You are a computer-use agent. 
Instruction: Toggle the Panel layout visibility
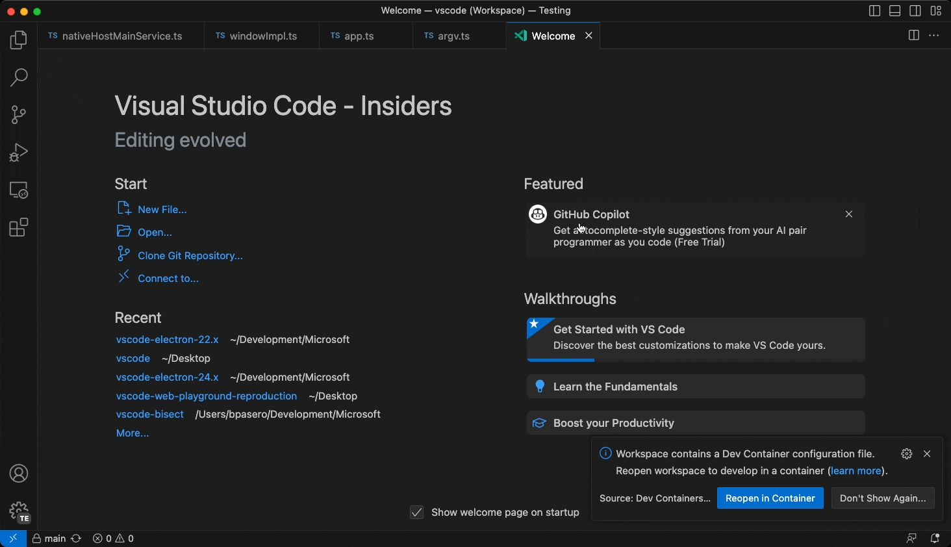pos(894,10)
